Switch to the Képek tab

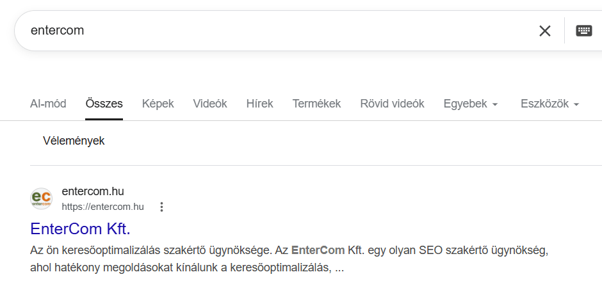coord(158,104)
